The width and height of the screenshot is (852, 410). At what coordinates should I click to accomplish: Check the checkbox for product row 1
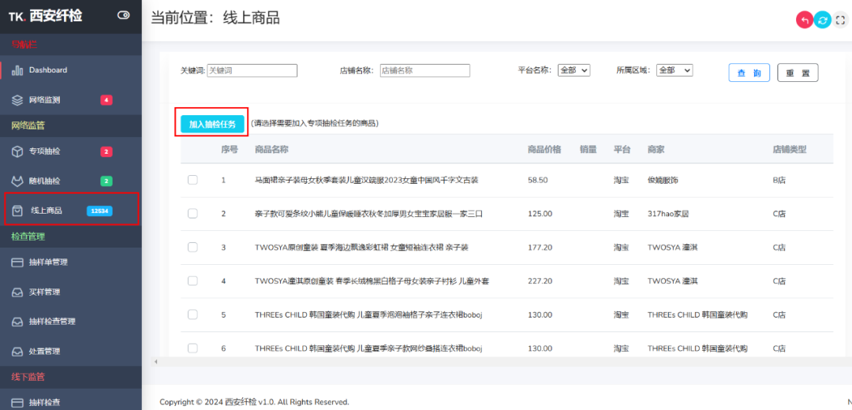(x=192, y=180)
